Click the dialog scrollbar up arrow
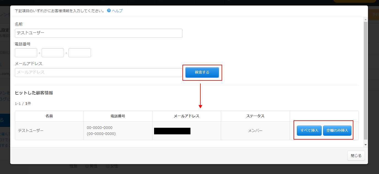379x174 pixels. click(365, 20)
